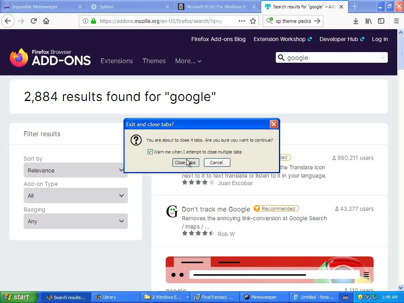The width and height of the screenshot is (404, 303).
Task: Open the Developer Hub link
Action: point(342,39)
